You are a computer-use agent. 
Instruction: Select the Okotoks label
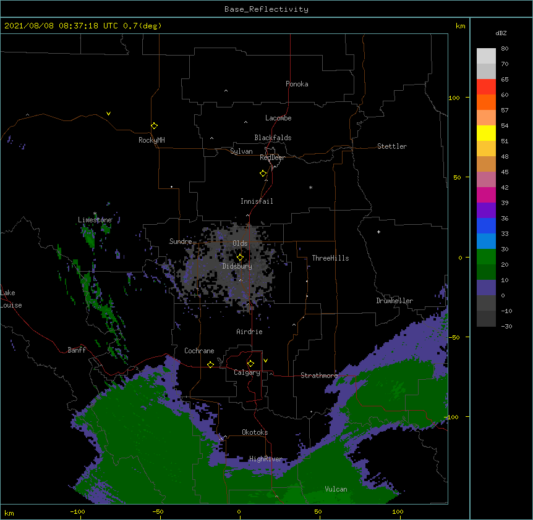pyautogui.click(x=255, y=432)
